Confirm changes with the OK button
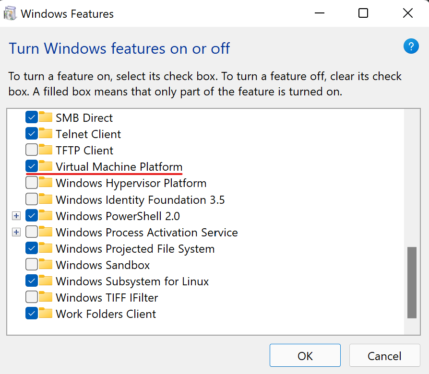The image size is (429, 374). coord(305,355)
